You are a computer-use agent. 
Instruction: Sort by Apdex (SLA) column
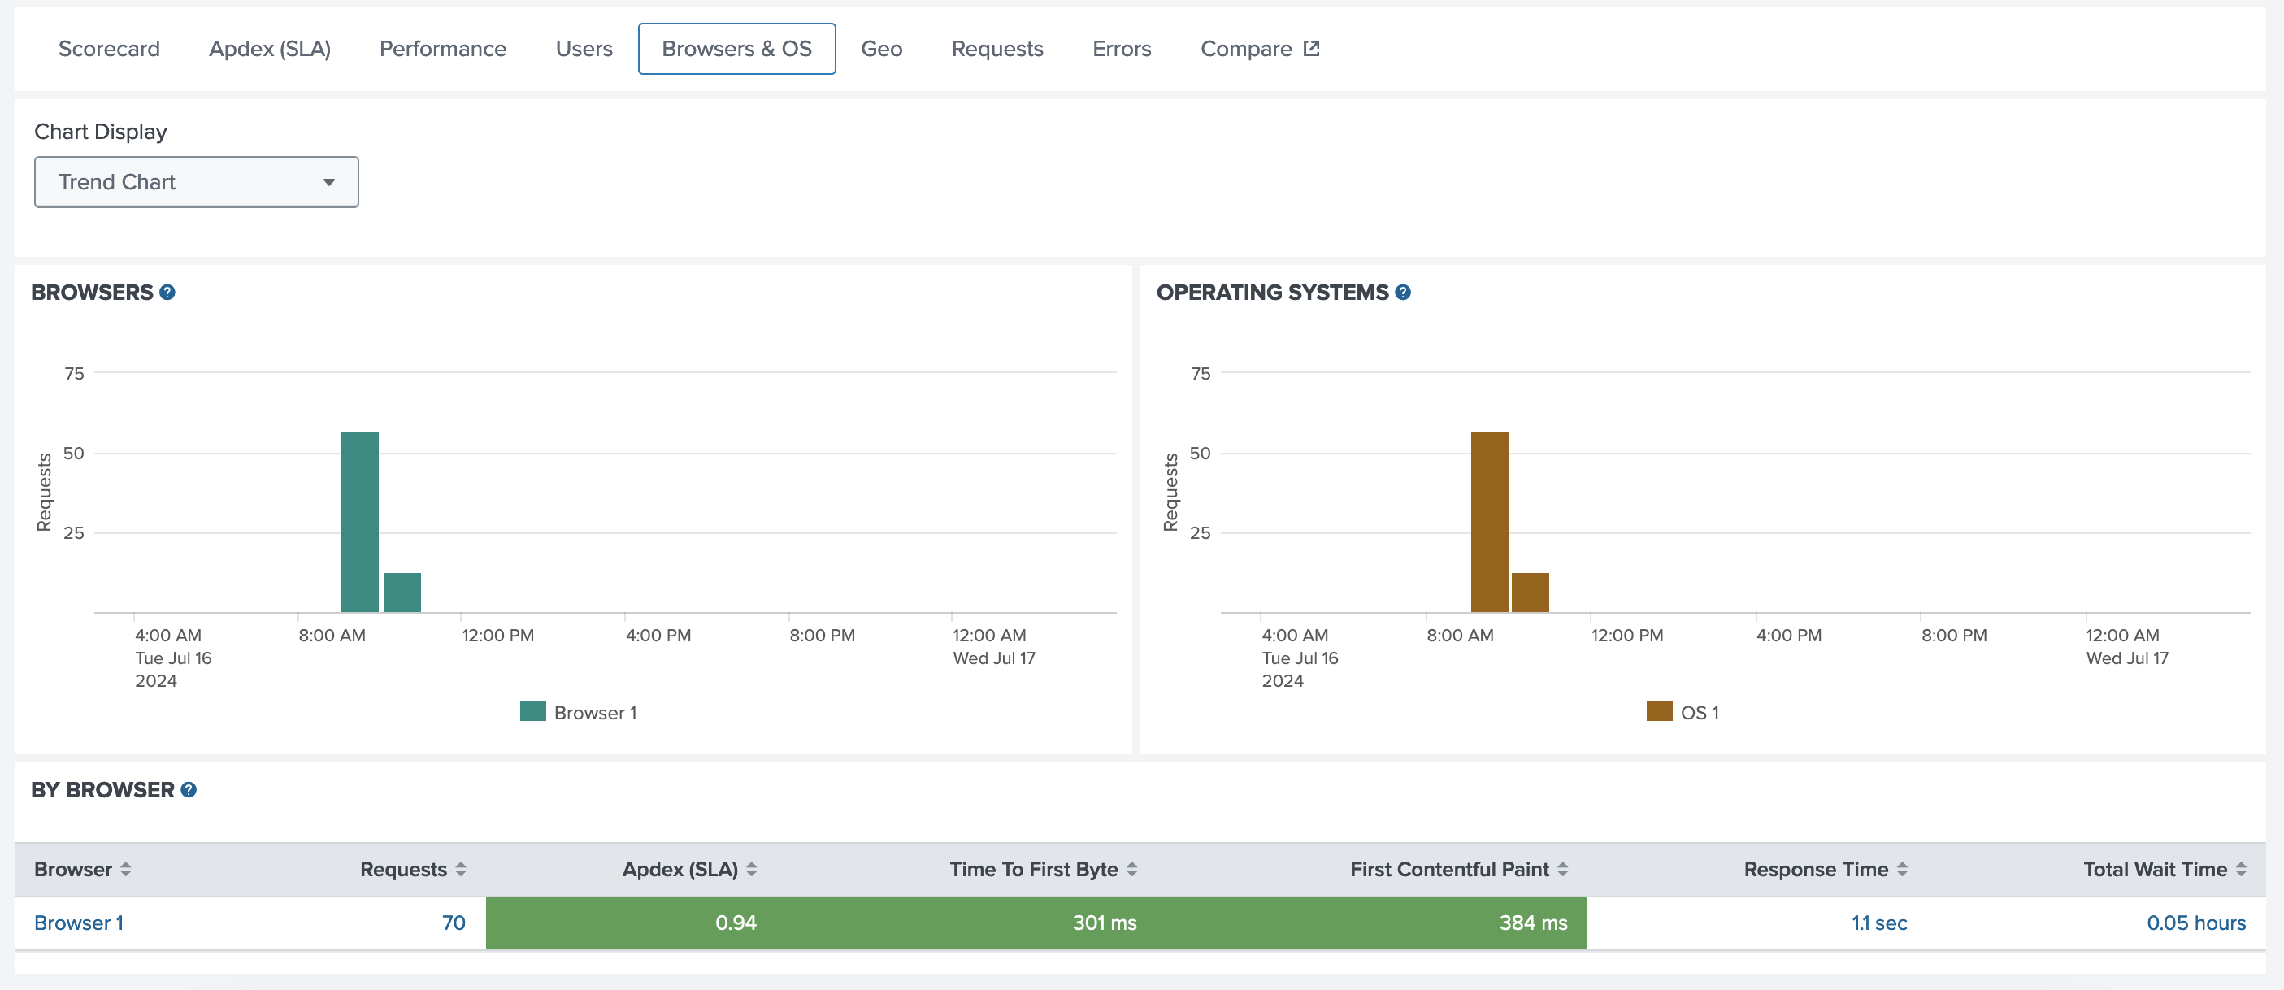[x=751, y=870]
